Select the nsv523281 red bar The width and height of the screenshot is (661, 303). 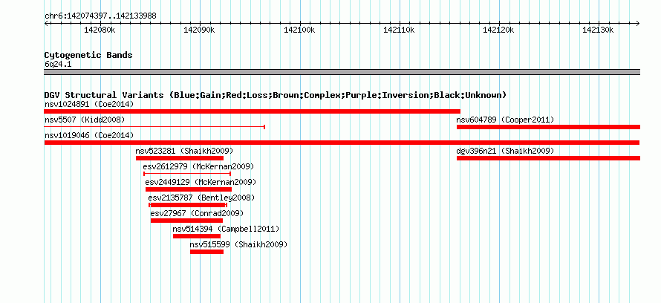(180, 158)
